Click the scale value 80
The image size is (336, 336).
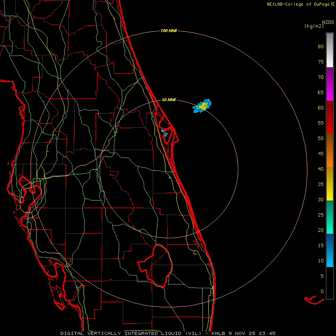[x=321, y=47]
